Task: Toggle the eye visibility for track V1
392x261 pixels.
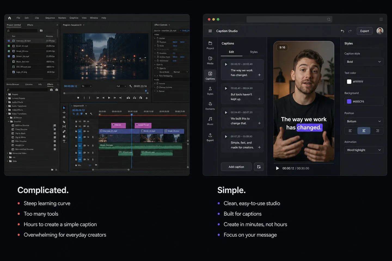Action: (x=88, y=131)
